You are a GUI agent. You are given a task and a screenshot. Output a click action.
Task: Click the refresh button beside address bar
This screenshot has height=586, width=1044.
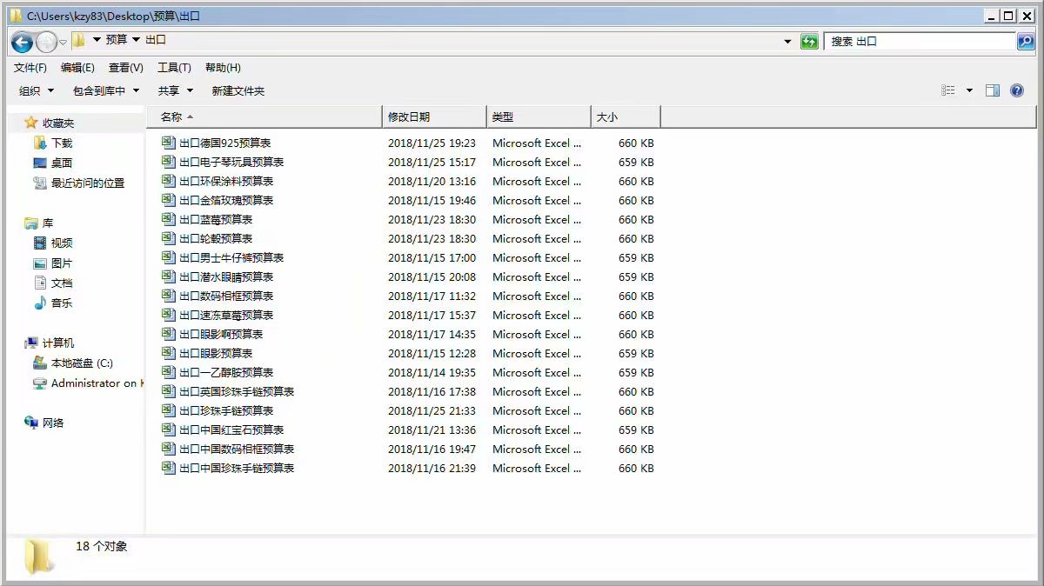pyautogui.click(x=809, y=42)
